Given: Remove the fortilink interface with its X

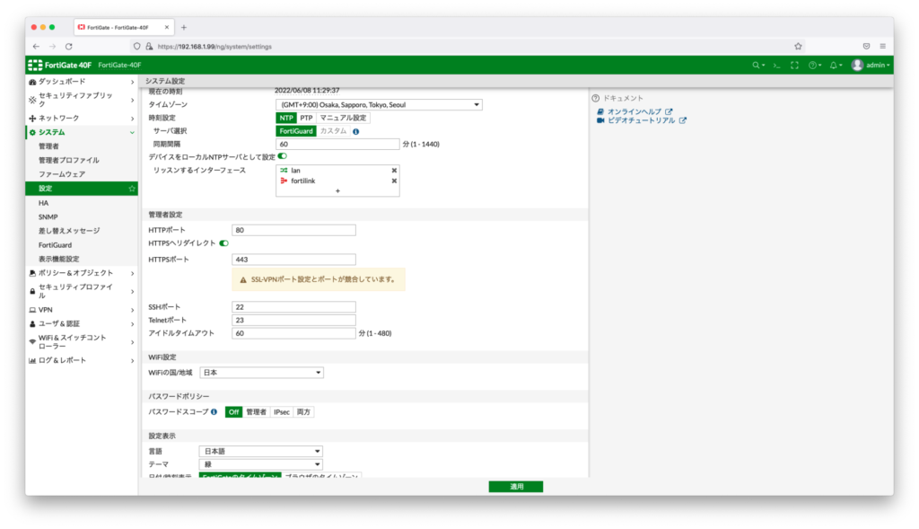Looking at the screenshot, I should point(394,181).
